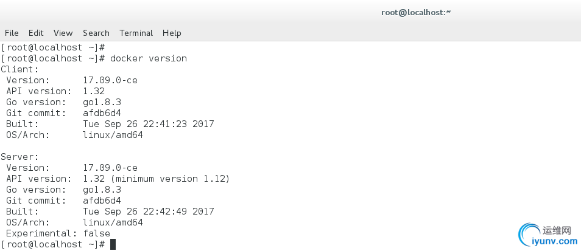Click the Client Git commit afdb6d4 value

coord(102,113)
